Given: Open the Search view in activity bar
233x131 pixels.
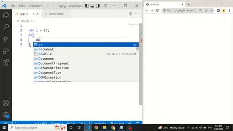Looking at the screenshot, I should point(6,27).
